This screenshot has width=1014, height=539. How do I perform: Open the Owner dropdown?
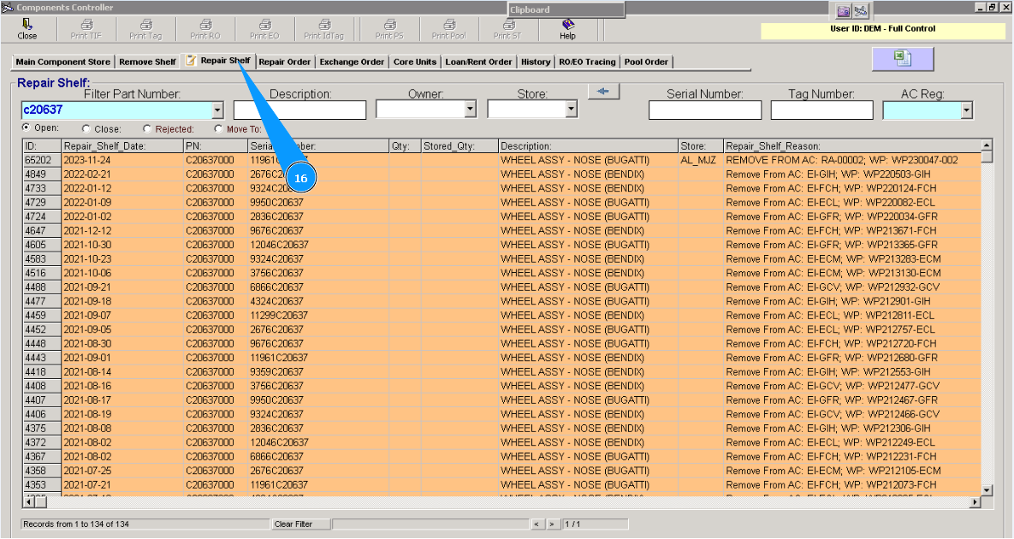470,110
